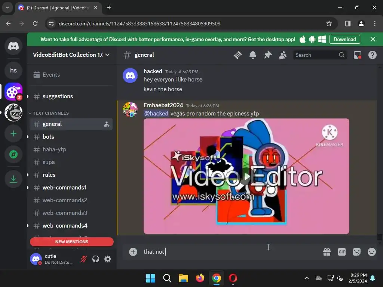Click the @hacked mention link
Viewport: 383px width, 287px height.
(156, 114)
